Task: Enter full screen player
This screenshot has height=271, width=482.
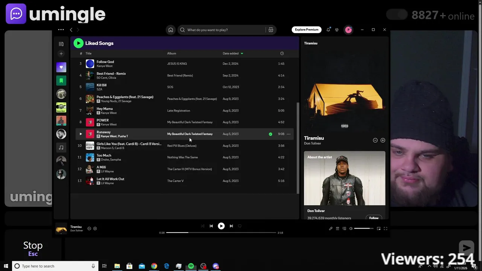Action: [x=385, y=228]
